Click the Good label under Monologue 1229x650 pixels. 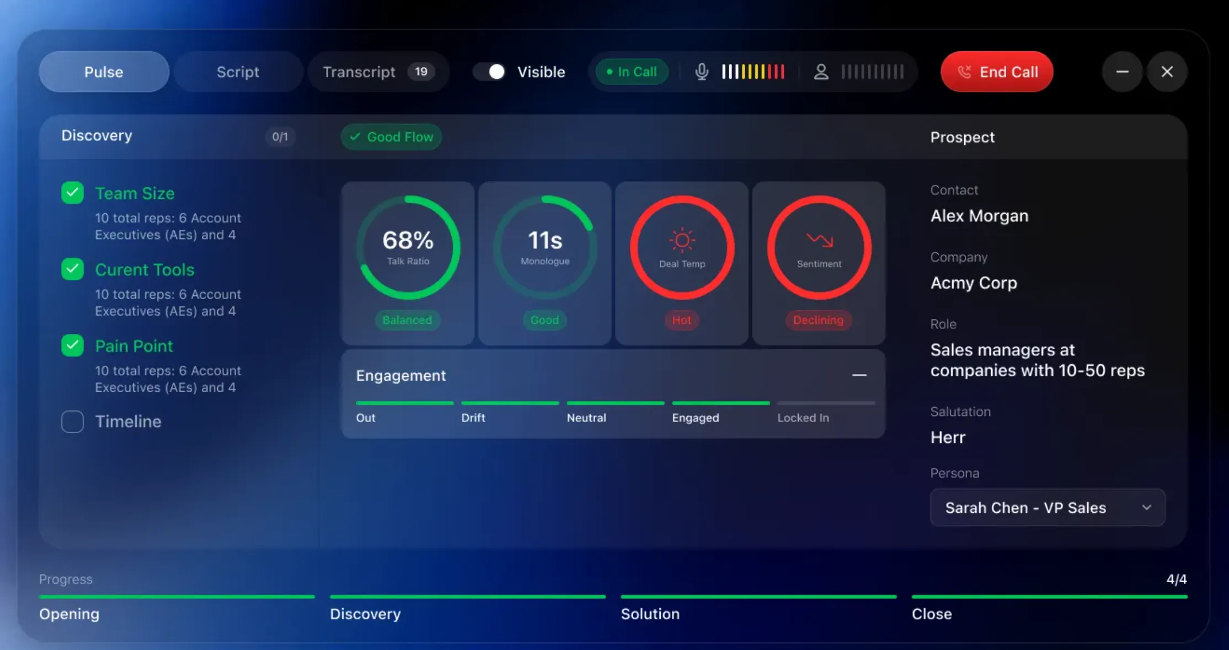pyautogui.click(x=544, y=320)
